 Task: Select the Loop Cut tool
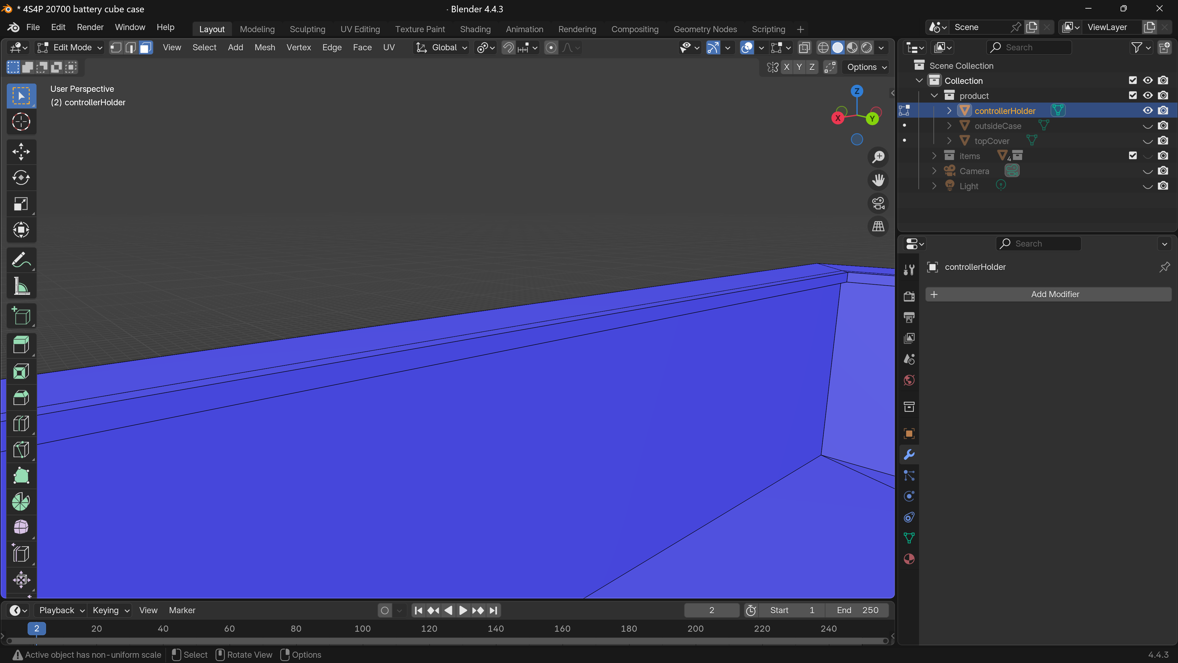(x=21, y=424)
